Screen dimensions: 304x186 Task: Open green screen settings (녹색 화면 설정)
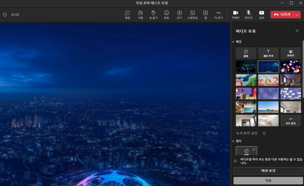click(246, 133)
